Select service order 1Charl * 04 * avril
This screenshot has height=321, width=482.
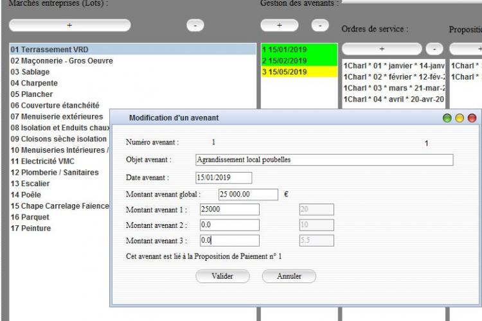(x=393, y=100)
